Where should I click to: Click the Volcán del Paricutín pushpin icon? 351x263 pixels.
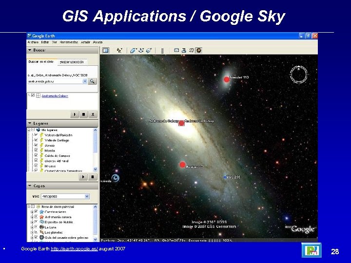pos(41,135)
